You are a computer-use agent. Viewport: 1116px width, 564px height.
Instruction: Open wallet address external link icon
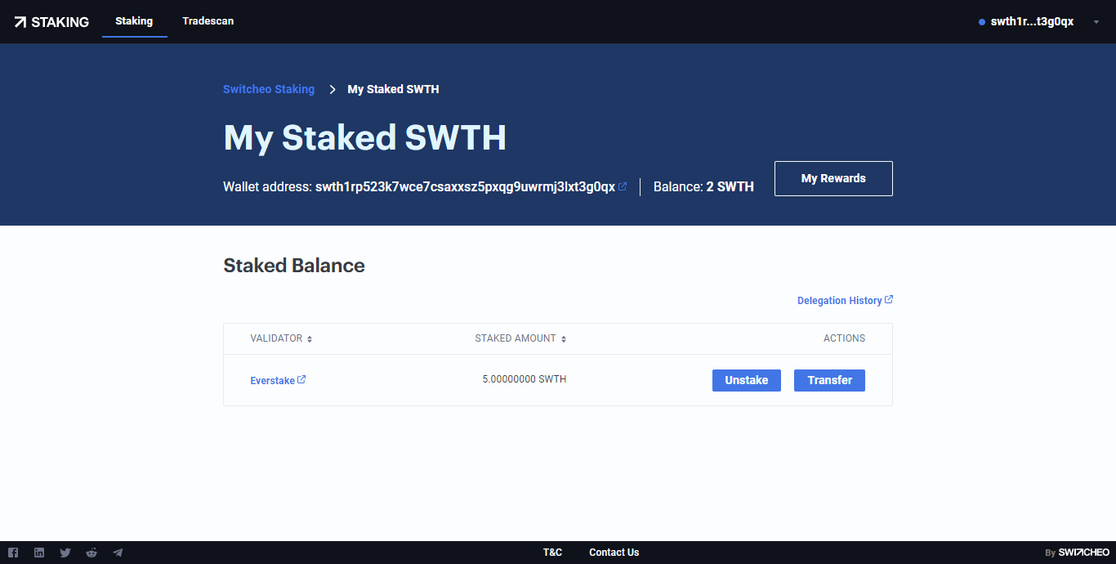[623, 186]
